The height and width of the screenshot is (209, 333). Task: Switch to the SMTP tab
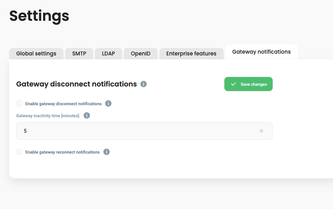(80, 54)
